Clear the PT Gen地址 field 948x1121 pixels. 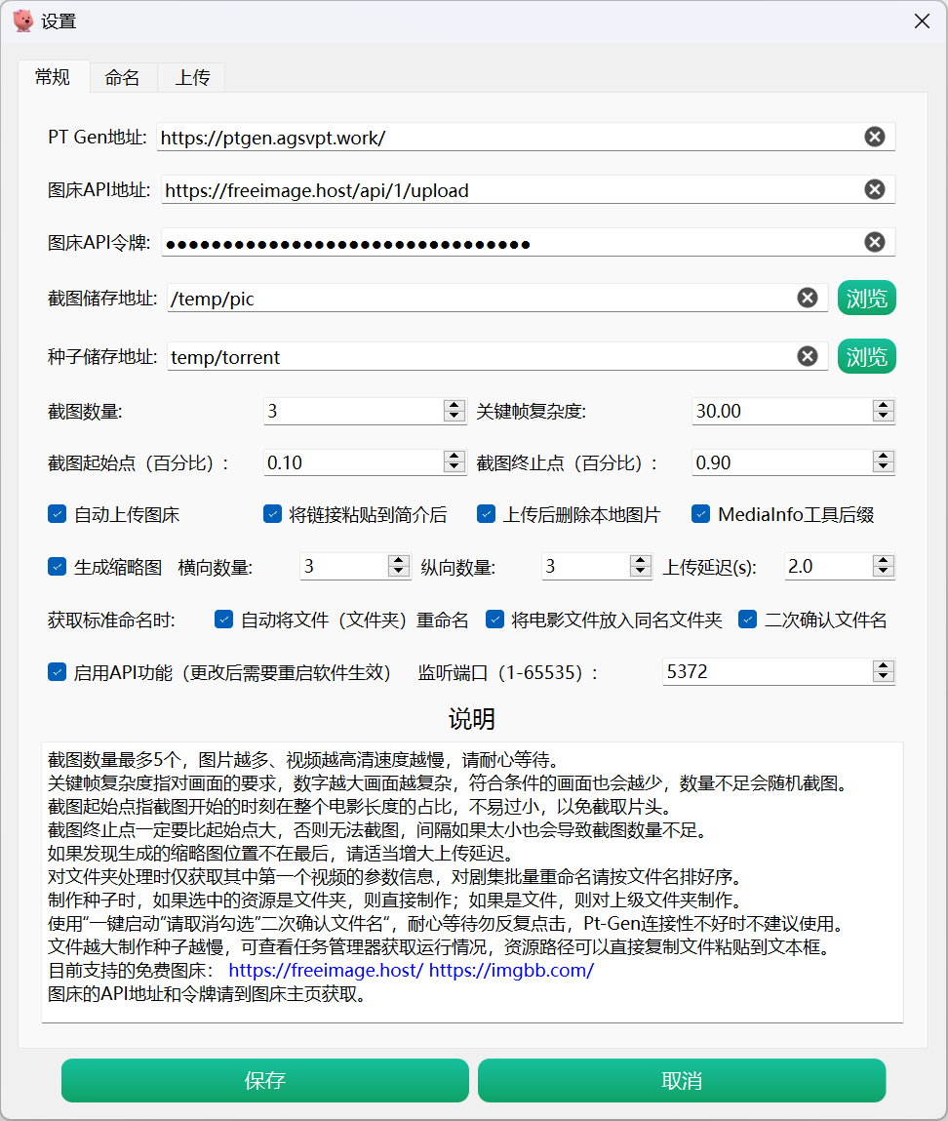coord(874,137)
